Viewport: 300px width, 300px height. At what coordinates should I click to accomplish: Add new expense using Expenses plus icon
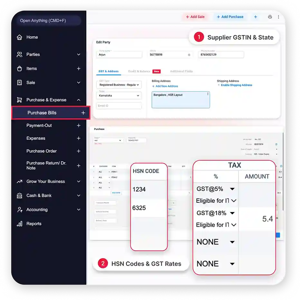pyautogui.click(x=79, y=138)
